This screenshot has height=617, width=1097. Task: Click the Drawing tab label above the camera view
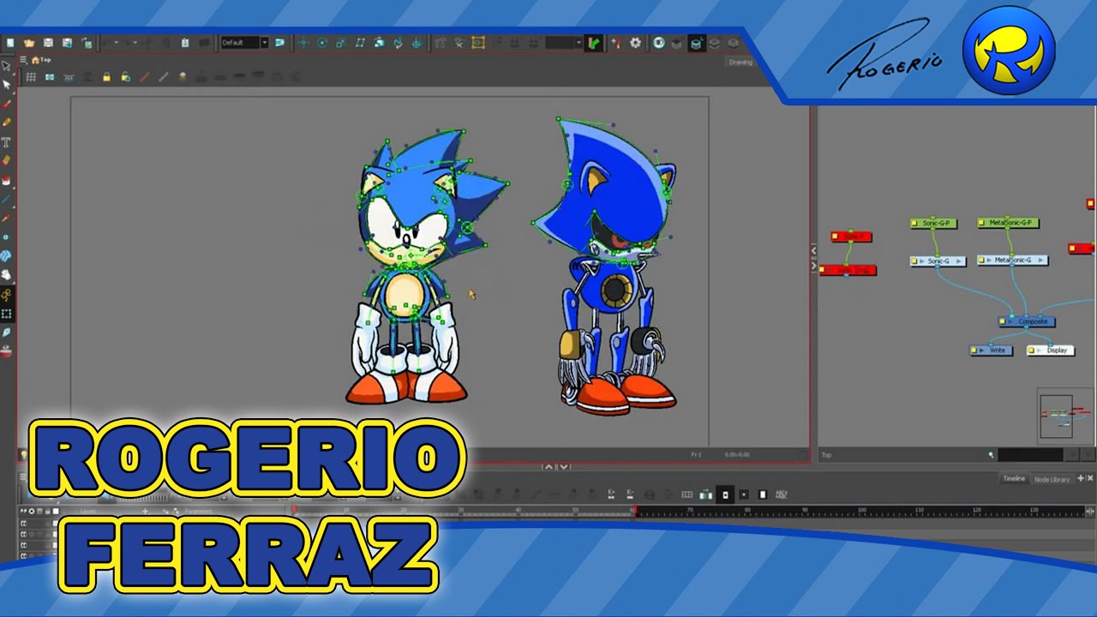(x=740, y=62)
